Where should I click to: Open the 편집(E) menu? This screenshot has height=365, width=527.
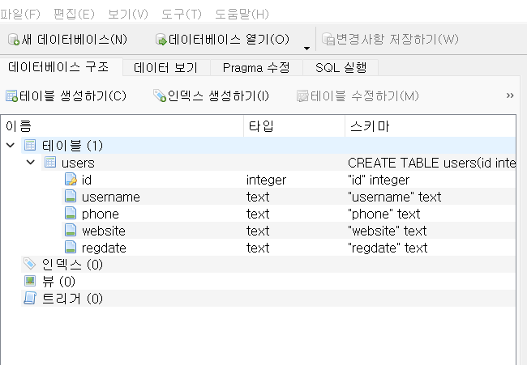pyautogui.click(x=74, y=14)
